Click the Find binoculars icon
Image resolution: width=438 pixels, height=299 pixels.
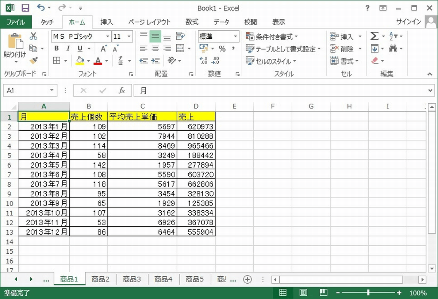[393, 49]
